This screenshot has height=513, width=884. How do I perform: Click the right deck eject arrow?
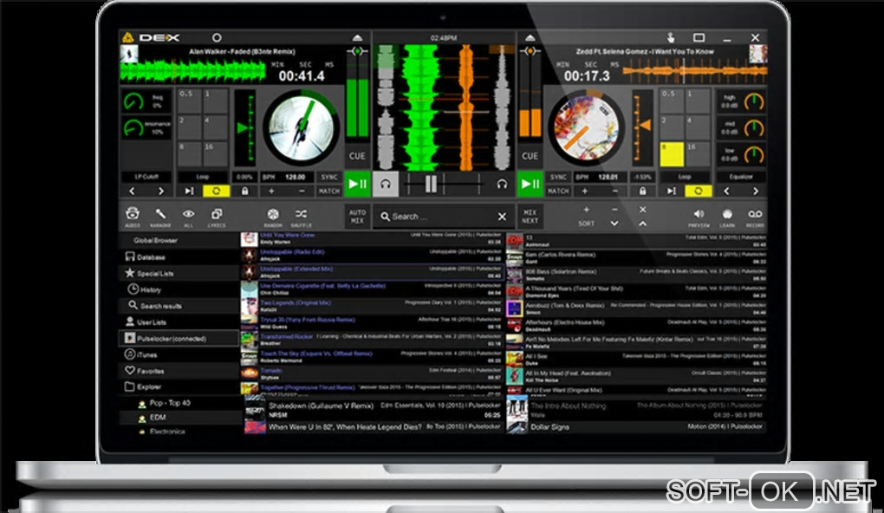click(x=530, y=38)
